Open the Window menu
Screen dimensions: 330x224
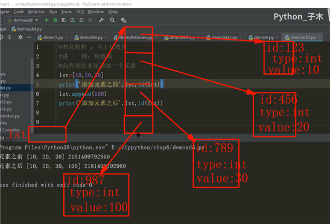96,12
